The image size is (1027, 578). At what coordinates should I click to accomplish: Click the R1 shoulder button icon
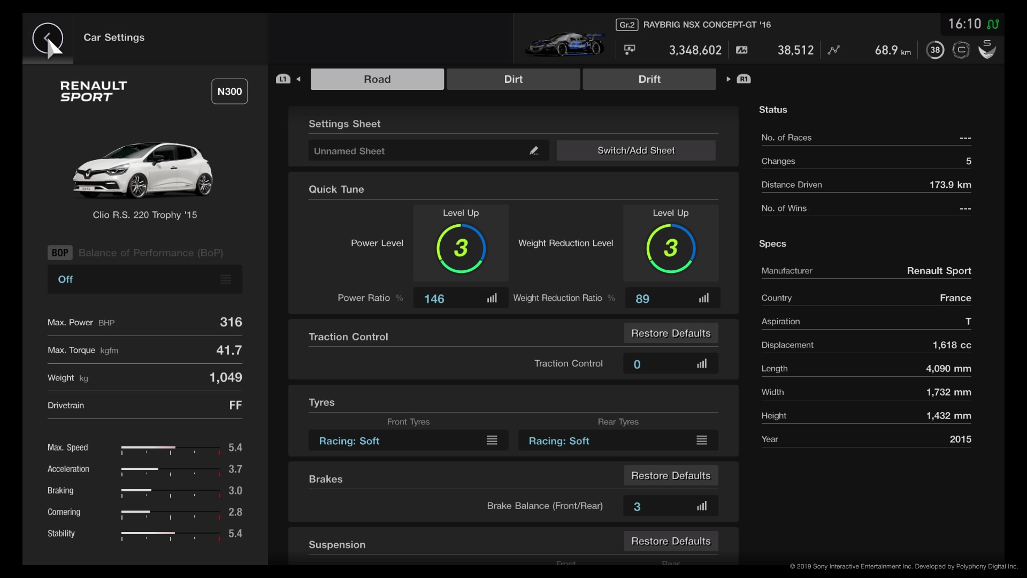pyautogui.click(x=744, y=79)
